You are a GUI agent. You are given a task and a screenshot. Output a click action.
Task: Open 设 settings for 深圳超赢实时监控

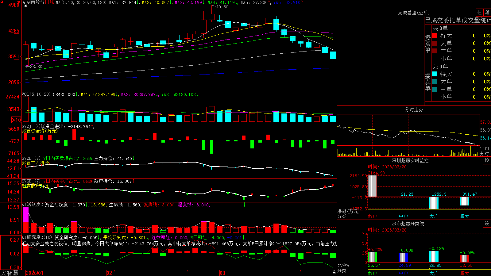[487, 160]
